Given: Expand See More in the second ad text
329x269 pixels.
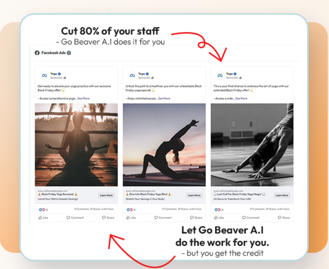Looking at the screenshot, I should (x=164, y=99).
